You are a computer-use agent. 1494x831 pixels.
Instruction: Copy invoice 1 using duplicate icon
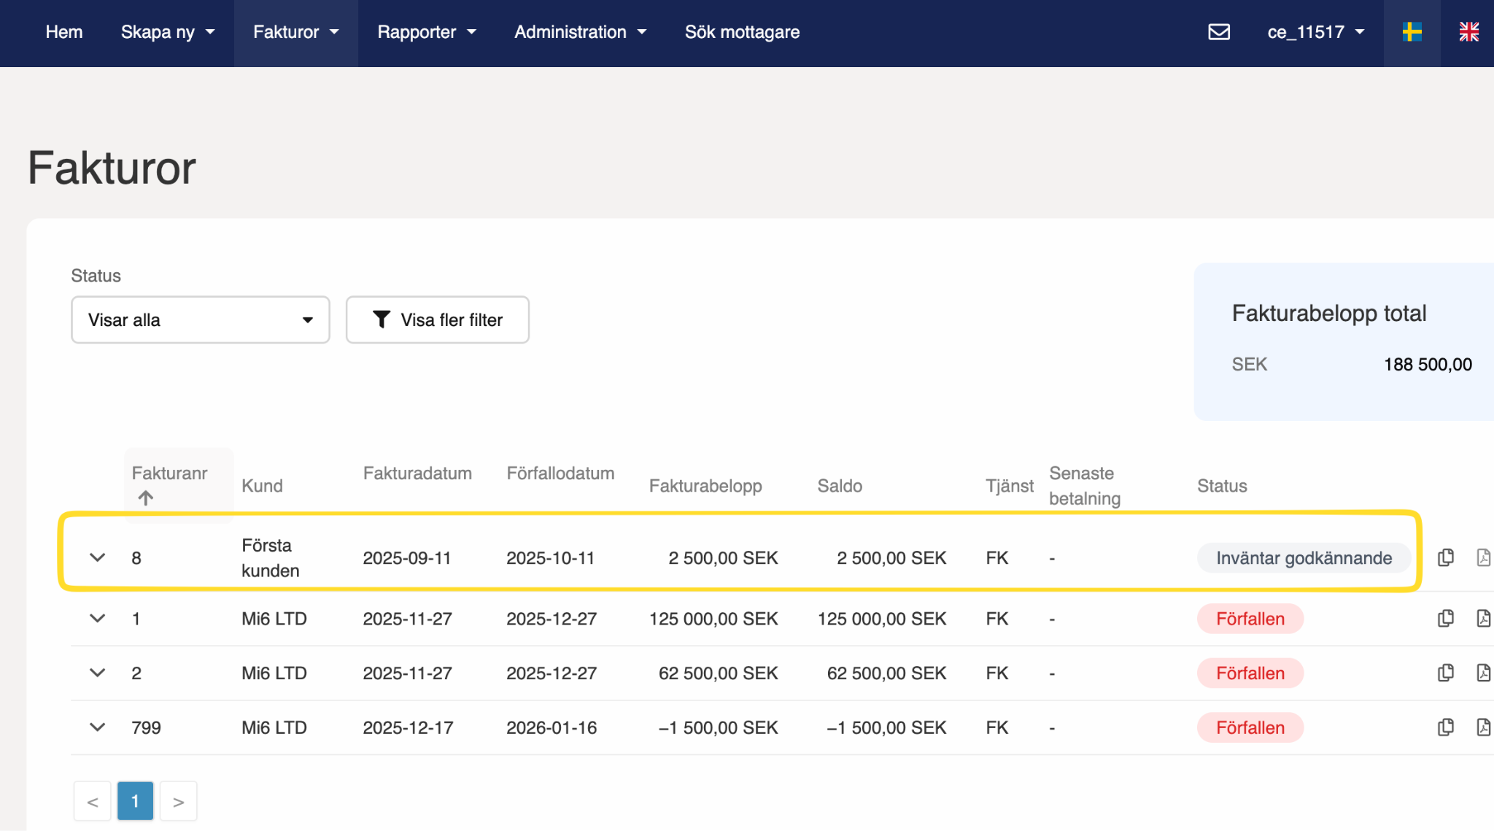click(1445, 619)
